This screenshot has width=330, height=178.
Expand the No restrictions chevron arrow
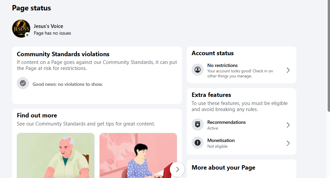click(x=288, y=70)
